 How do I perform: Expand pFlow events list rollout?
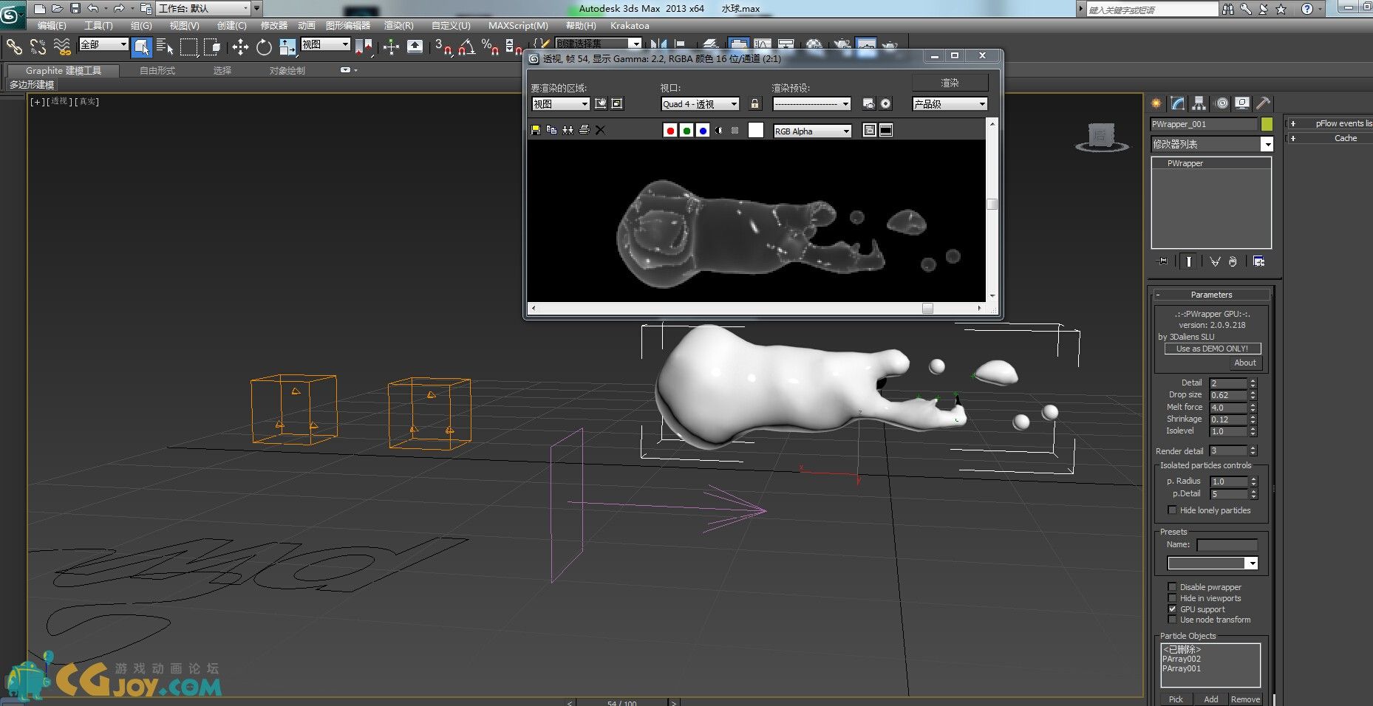(1332, 123)
